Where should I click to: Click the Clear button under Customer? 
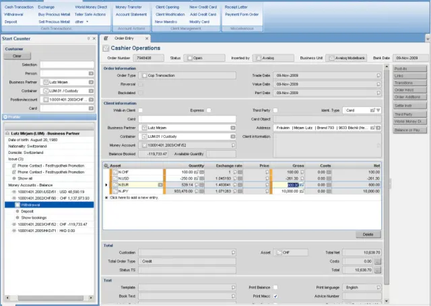point(18,56)
